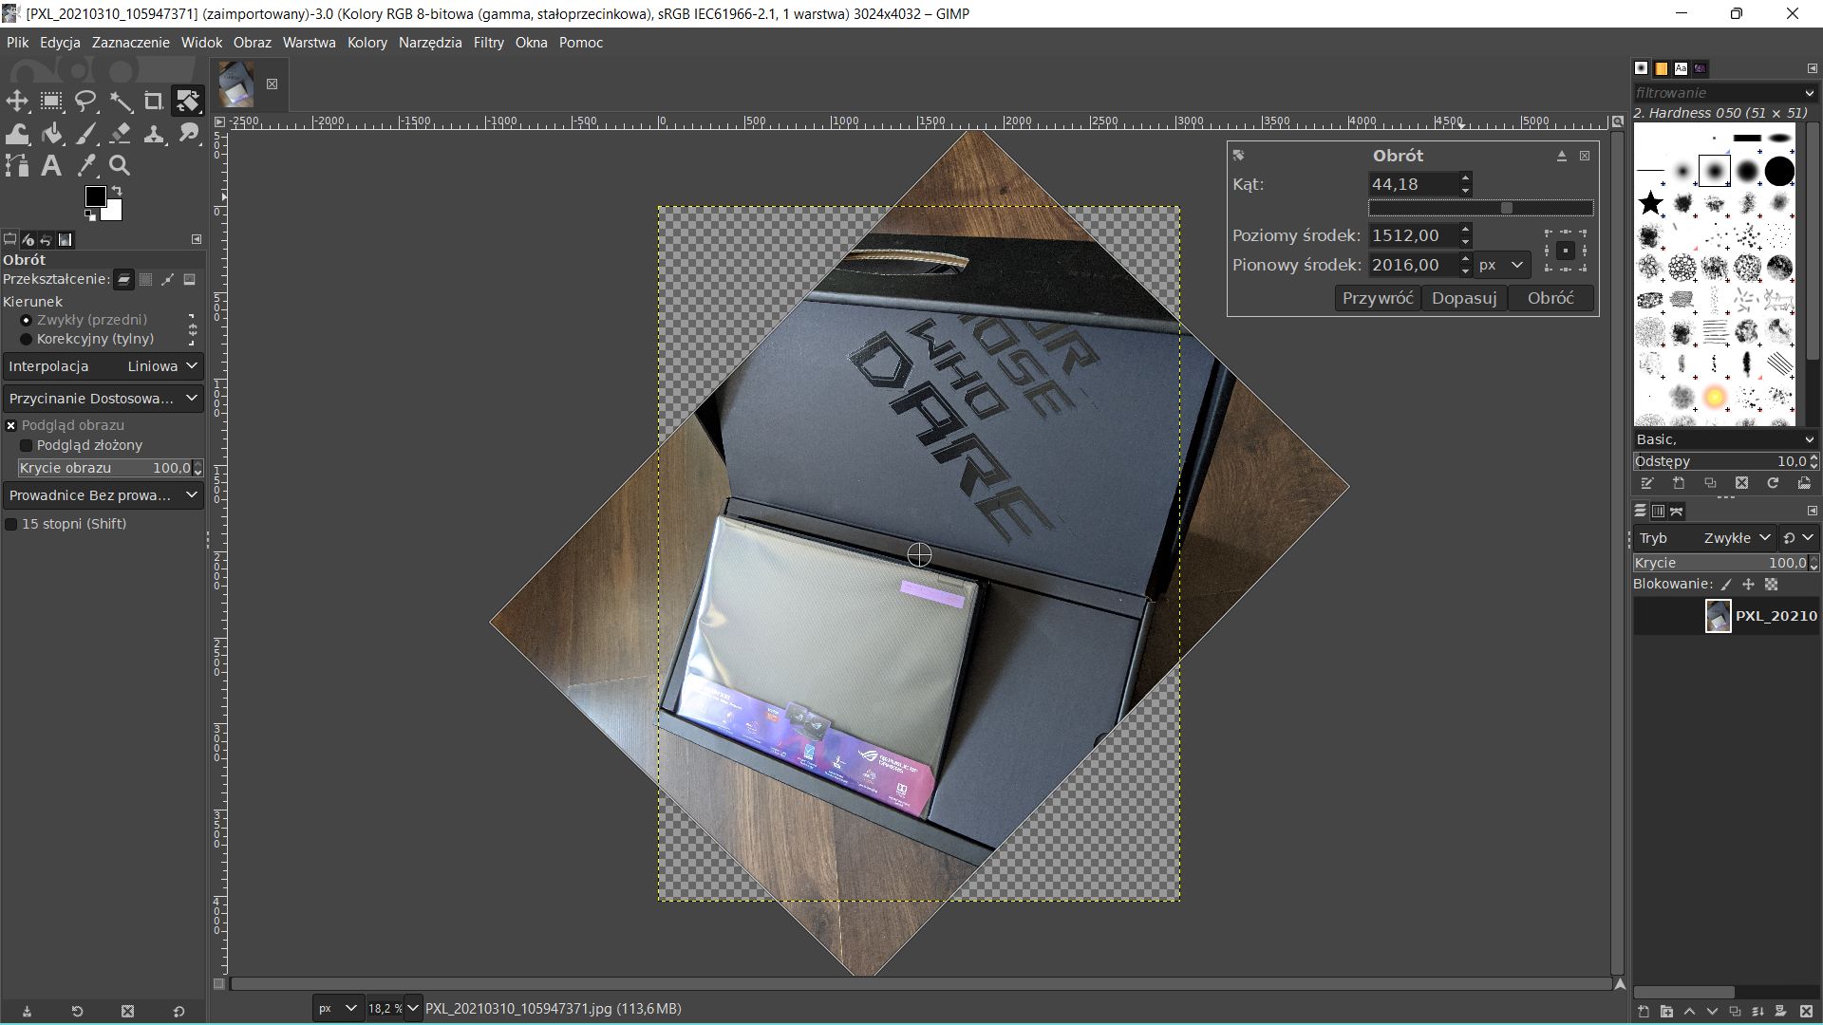Expand the Przycinanie dropdown

[103, 399]
